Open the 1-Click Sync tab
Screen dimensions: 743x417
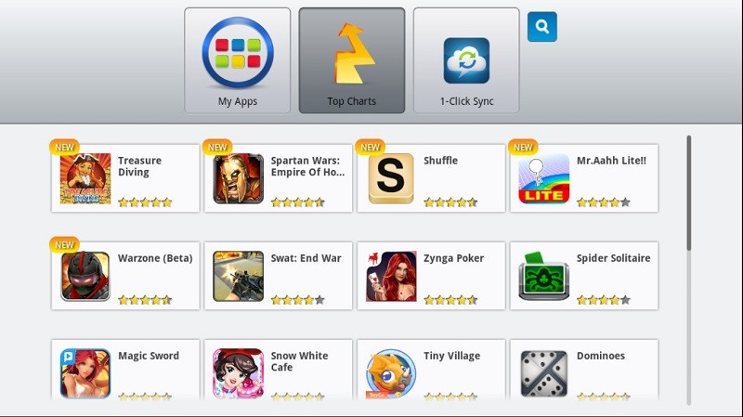tap(466, 60)
